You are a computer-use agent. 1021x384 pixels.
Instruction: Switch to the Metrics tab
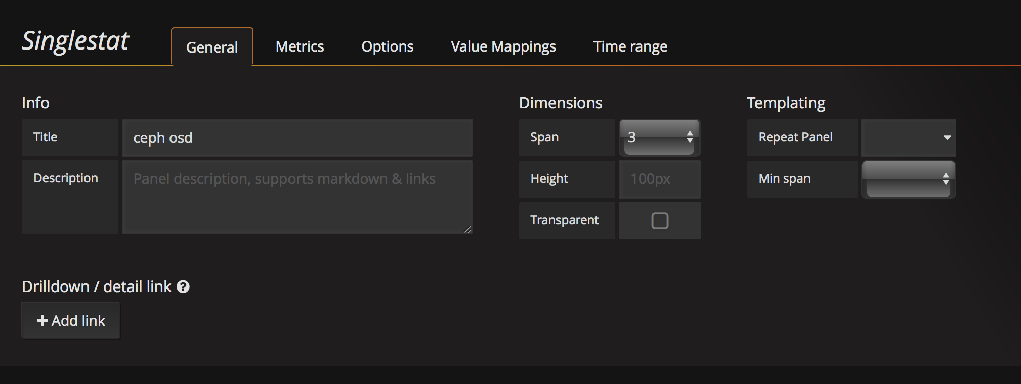(300, 46)
